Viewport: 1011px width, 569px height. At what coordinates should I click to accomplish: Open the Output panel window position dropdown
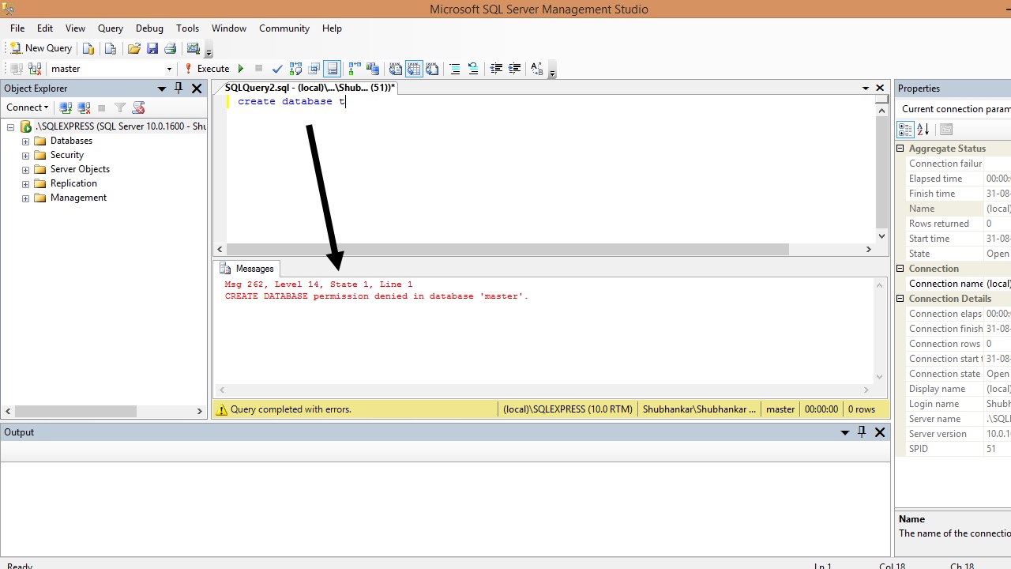[845, 432]
